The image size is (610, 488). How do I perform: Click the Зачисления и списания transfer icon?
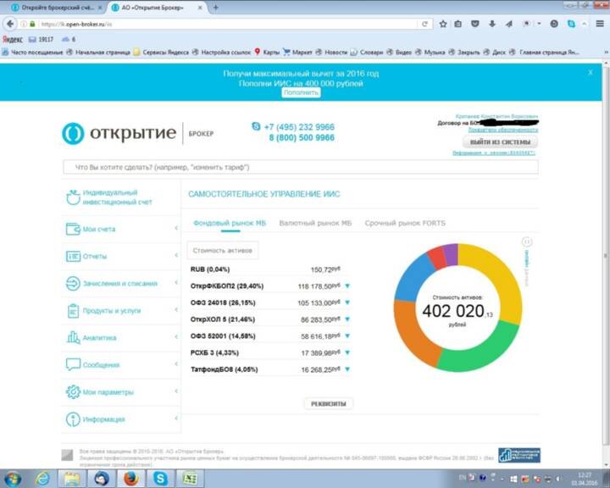pyautogui.click(x=73, y=283)
